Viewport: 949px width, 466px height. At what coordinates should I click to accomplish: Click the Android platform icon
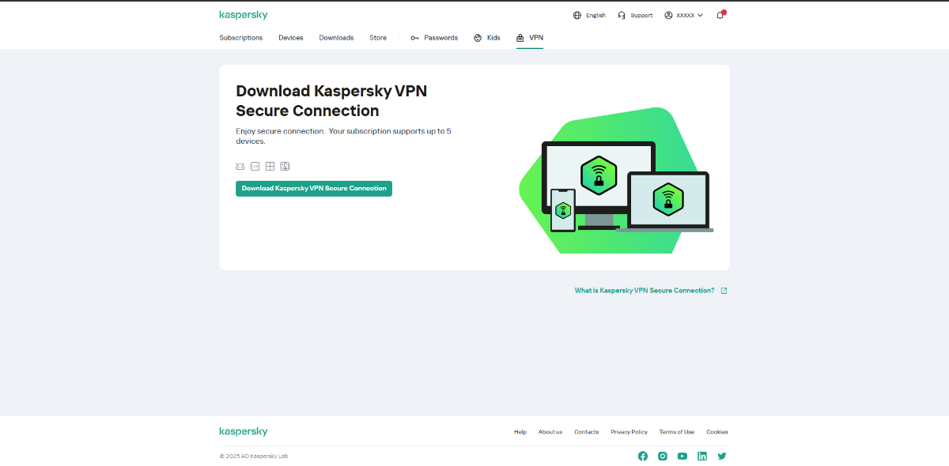pyautogui.click(x=240, y=167)
